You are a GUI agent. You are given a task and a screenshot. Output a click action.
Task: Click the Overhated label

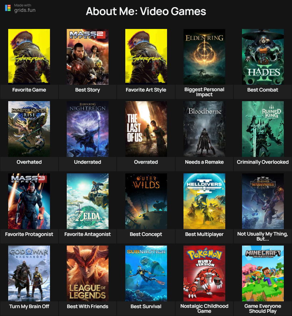tap(29, 162)
